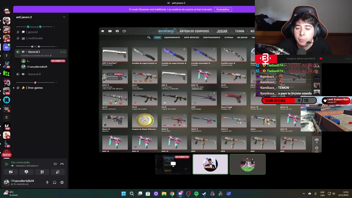The height and width of the screenshot is (198, 352).
Task: Click the CS2 power quit icon
Action: tap(124, 31)
